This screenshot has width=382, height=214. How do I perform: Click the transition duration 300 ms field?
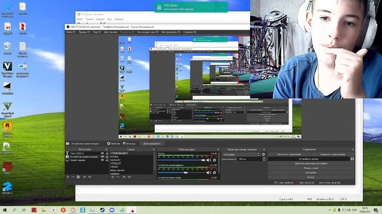coord(249,159)
